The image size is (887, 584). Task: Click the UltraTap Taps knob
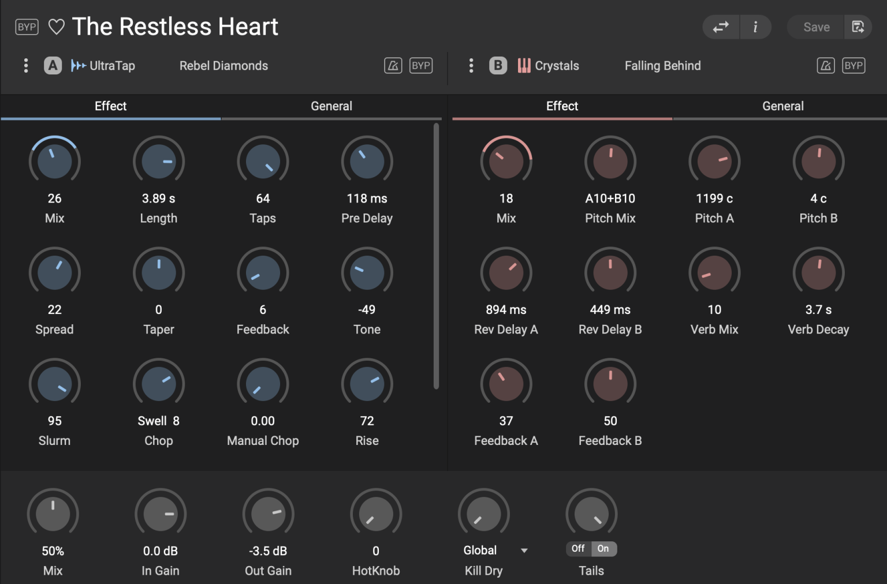pos(263,162)
